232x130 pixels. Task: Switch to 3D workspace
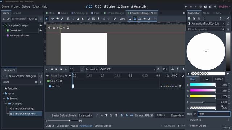coord(98,6)
